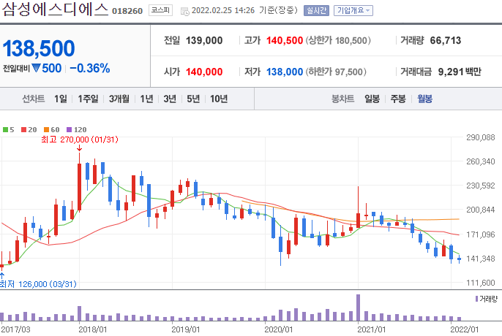Image resolution: width=502 pixels, height=336 pixels.
Task: Switch to 월봉 monthly candle chart
Action: pos(425,99)
